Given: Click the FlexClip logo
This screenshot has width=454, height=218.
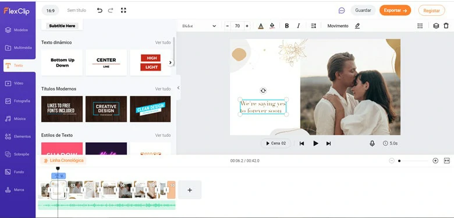Looking at the screenshot, I should coord(16,11).
